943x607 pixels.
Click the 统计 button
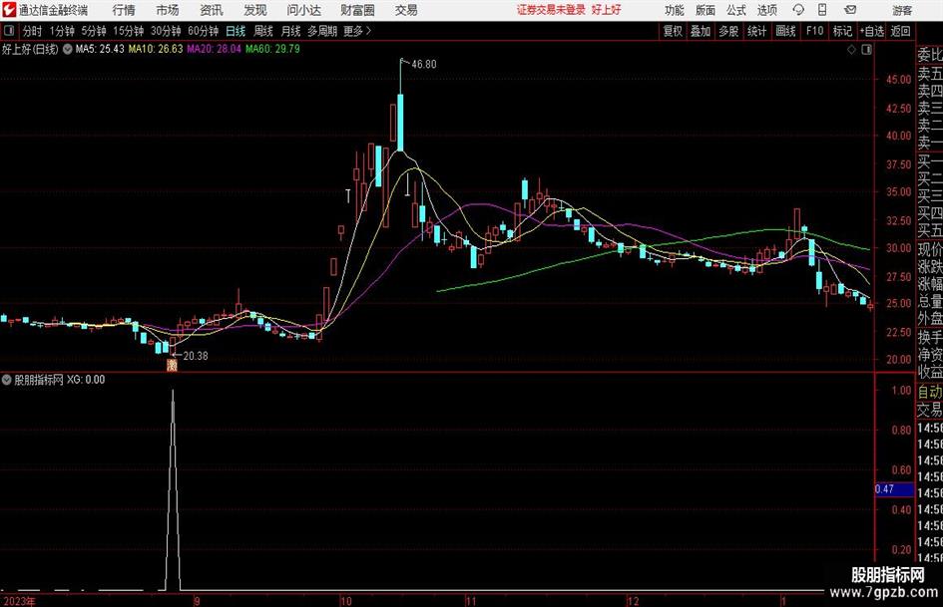(x=757, y=31)
